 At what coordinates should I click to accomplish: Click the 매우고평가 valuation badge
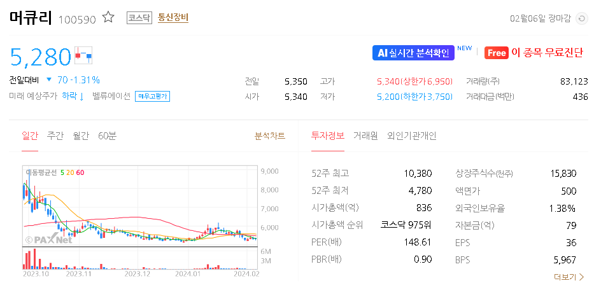click(153, 97)
